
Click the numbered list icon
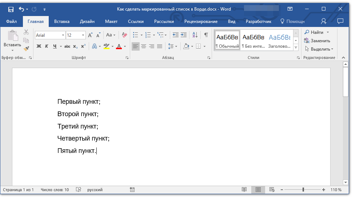(x=148, y=35)
